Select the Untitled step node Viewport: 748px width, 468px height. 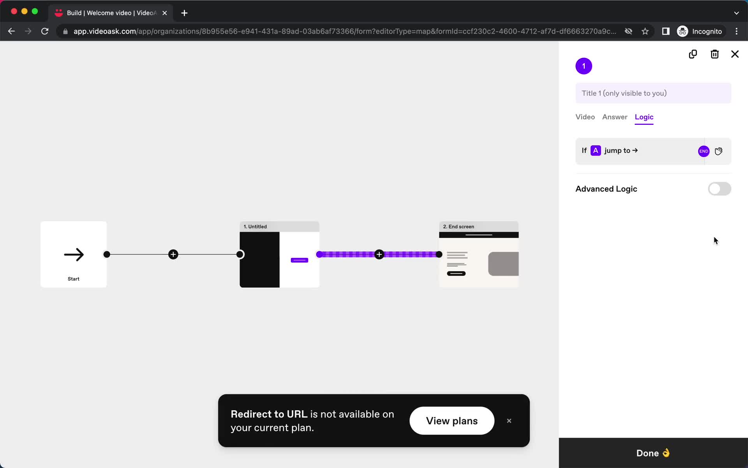(x=279, y=255)
